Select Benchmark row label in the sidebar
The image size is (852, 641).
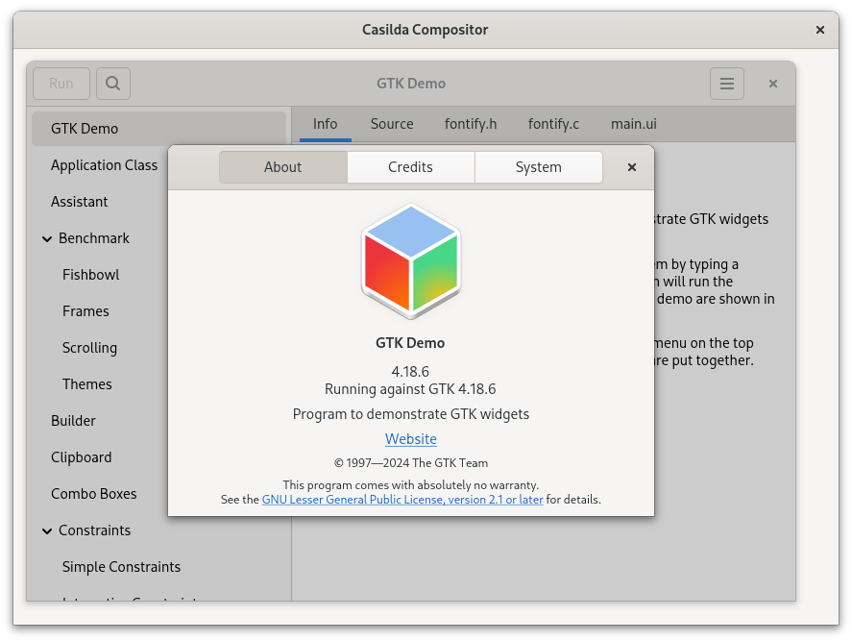point(93,238)
